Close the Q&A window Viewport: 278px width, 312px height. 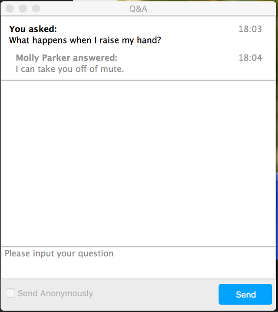point(10,9)
